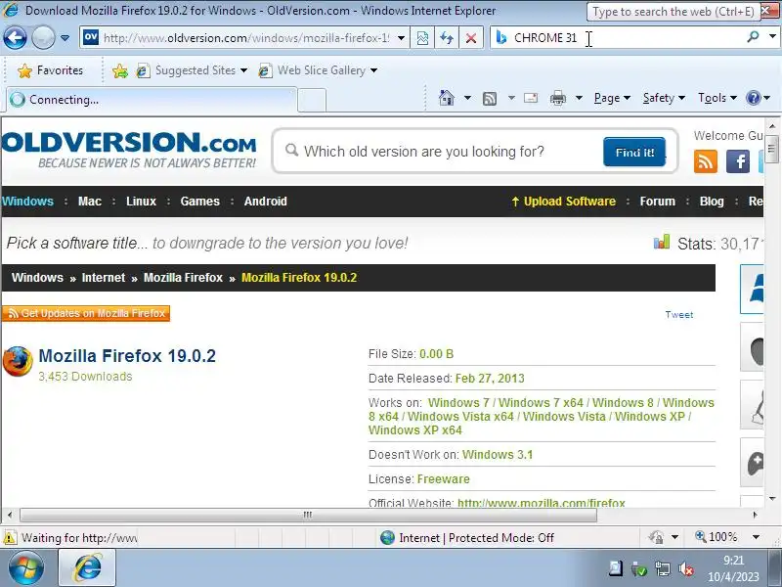782x587 pixels.
Task: Click the muted volume tray icon
Action: pos(686,568)
